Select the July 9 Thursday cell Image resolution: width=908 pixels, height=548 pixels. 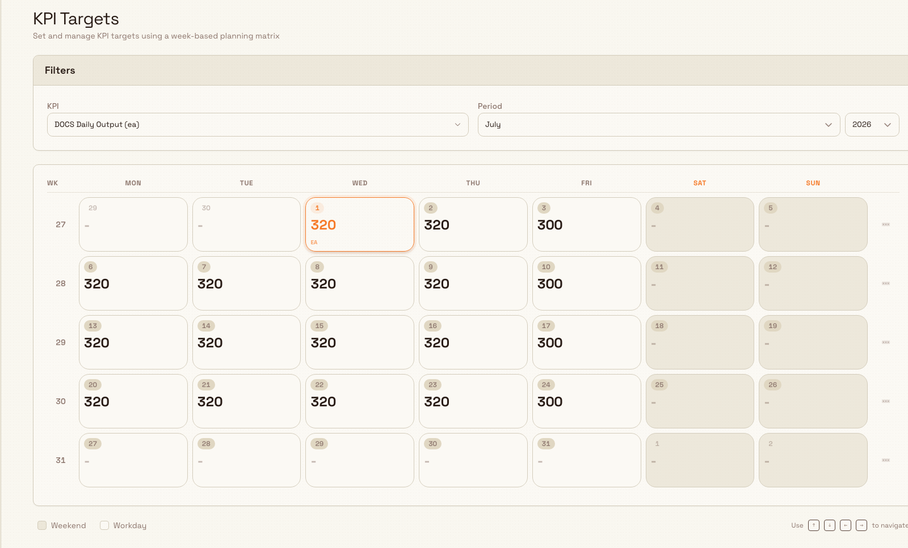coord(473,283)
